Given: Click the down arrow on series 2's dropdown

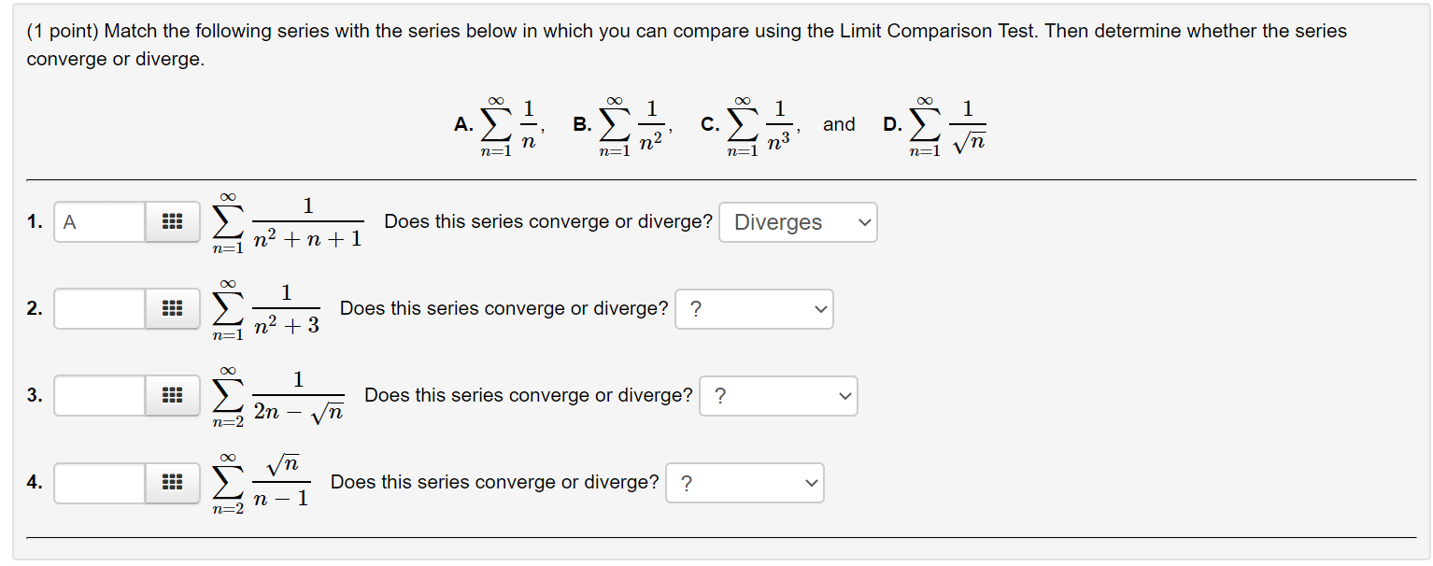Looking at the screenshot, I should coord(819,308).
